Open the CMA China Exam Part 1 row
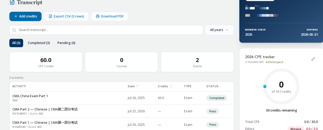 point(121,98)
